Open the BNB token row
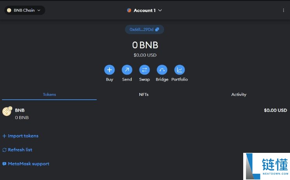Screen dimensions: 290x180 (x=145, y=114)
